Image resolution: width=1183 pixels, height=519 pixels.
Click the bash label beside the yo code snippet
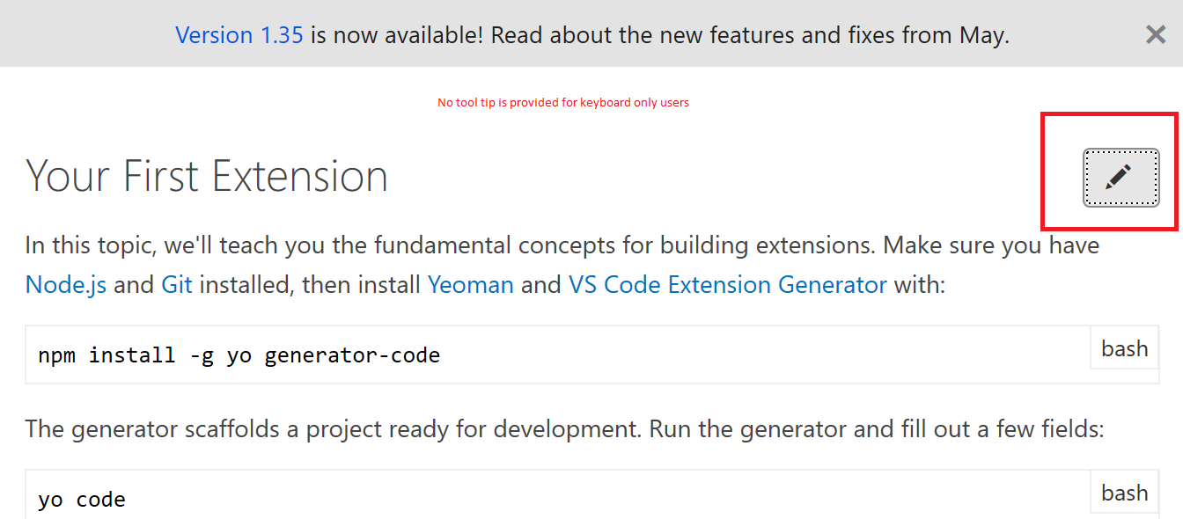(x=1124, y=492)
